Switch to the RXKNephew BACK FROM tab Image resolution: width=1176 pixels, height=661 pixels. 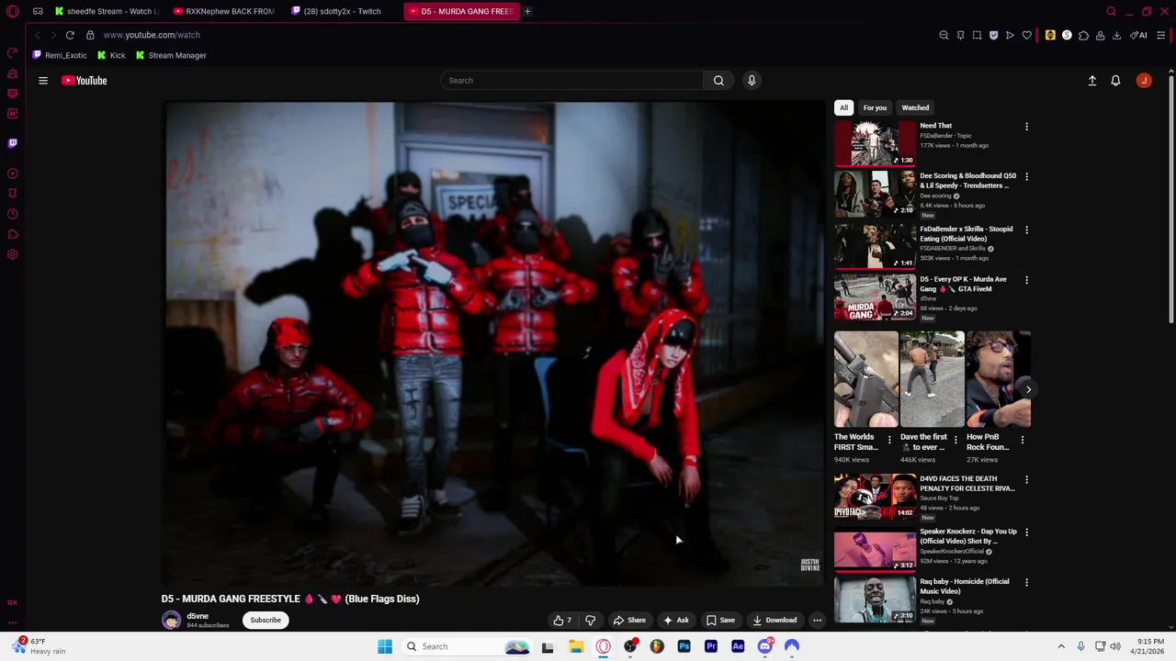click(x=224, y=11)
